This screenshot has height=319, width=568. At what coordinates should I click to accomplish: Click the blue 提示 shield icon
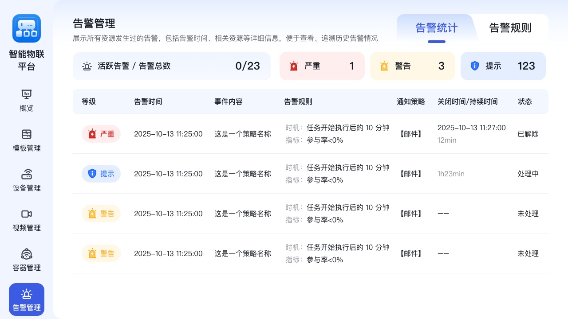pos(475,66)
